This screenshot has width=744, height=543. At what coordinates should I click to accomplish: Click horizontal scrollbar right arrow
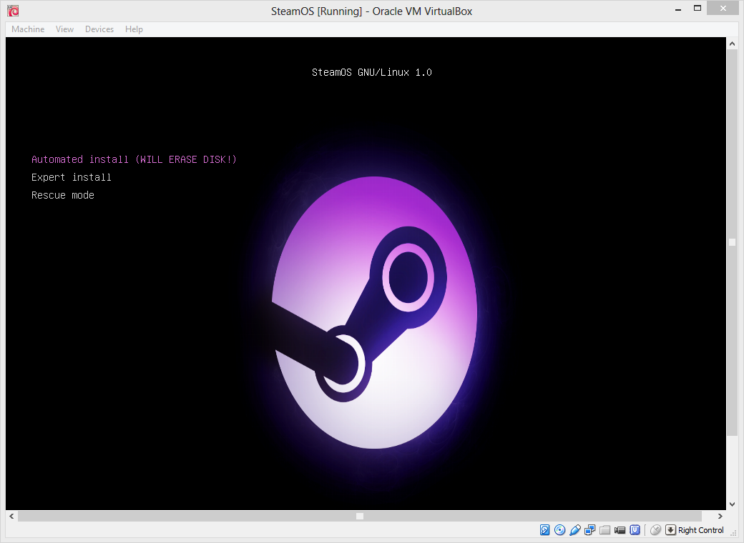(x=720, y=516)
